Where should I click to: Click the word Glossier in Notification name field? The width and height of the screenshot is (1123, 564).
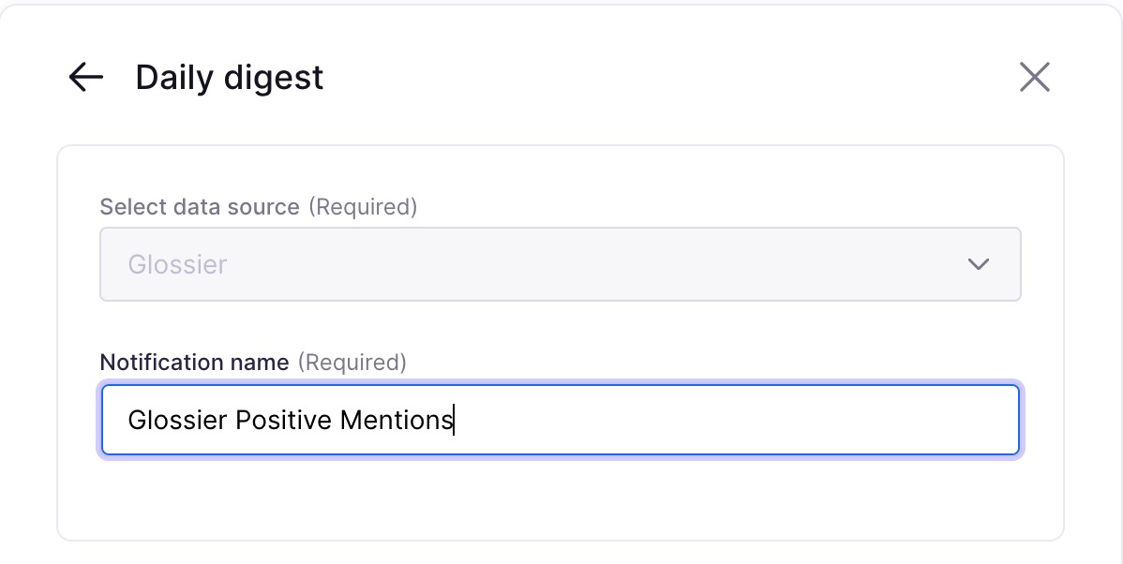click(x=177, y=420)
